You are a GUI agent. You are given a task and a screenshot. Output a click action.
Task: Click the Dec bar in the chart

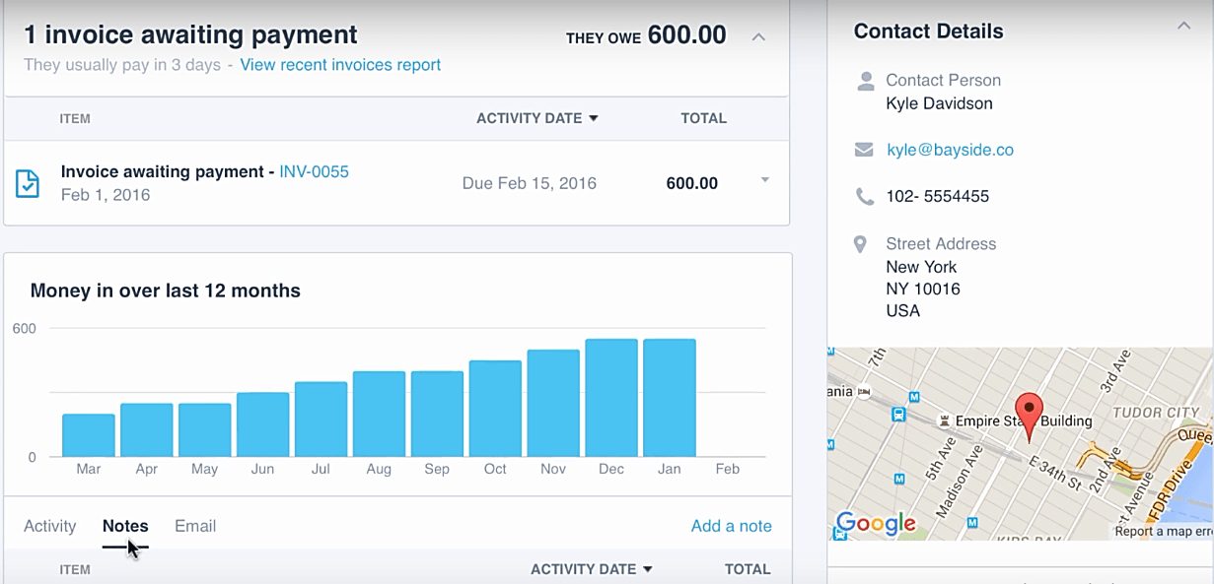click(611, 398)
